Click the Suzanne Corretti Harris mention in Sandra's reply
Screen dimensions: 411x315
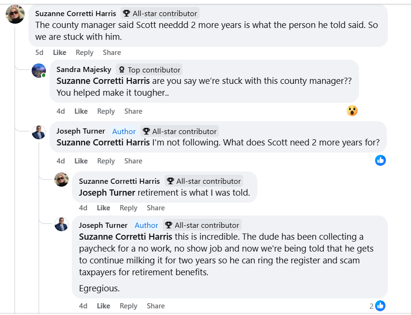point(103,81)
